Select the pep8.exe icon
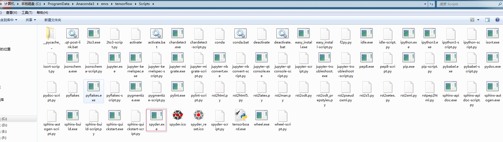This screenshot has height=142, width=503. coord(366,58)
